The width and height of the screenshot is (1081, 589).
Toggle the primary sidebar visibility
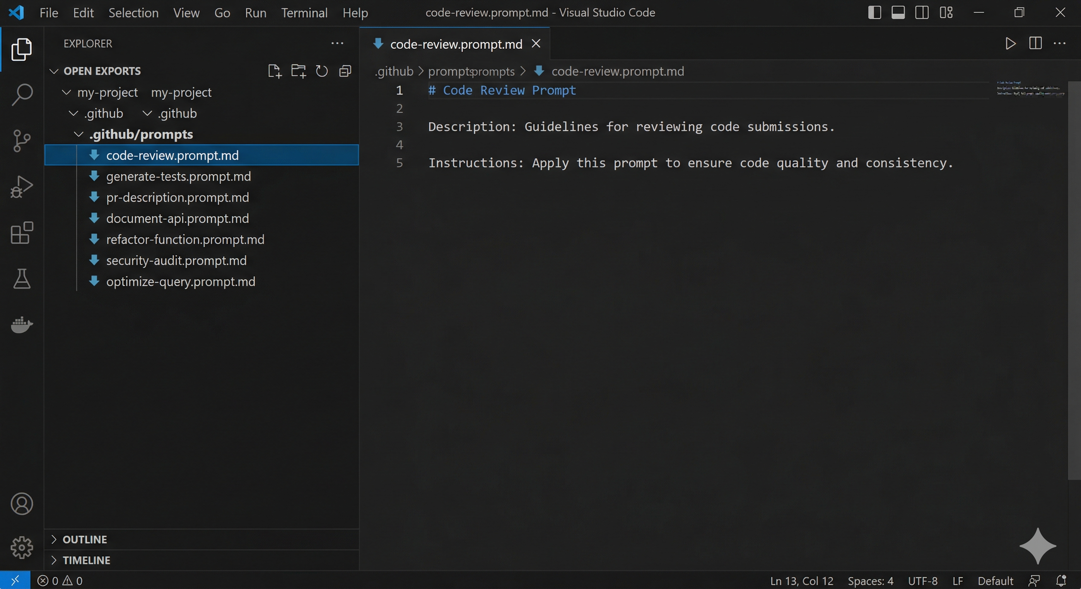873,13
